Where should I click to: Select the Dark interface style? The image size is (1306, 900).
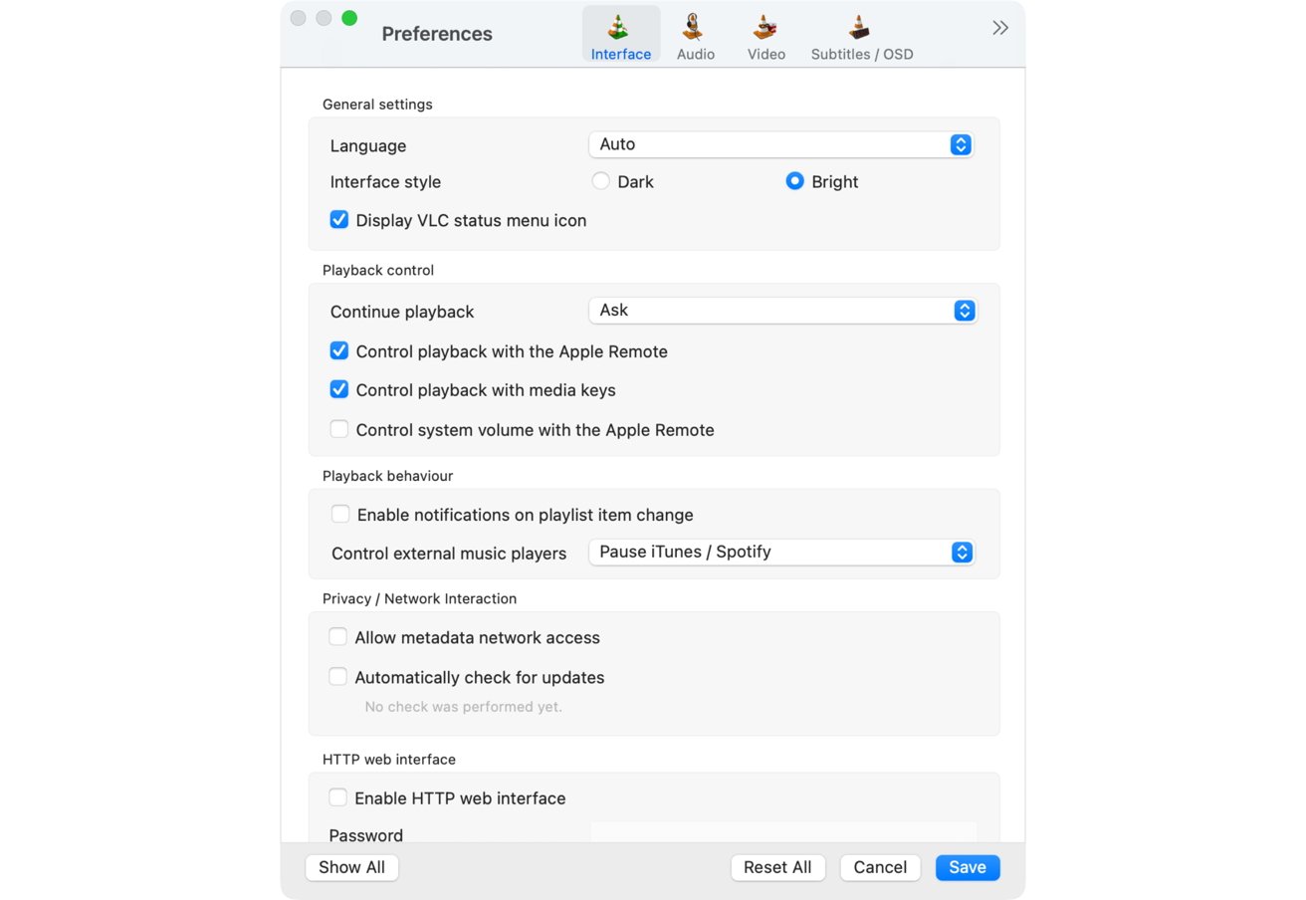click(x=600, y=181)
